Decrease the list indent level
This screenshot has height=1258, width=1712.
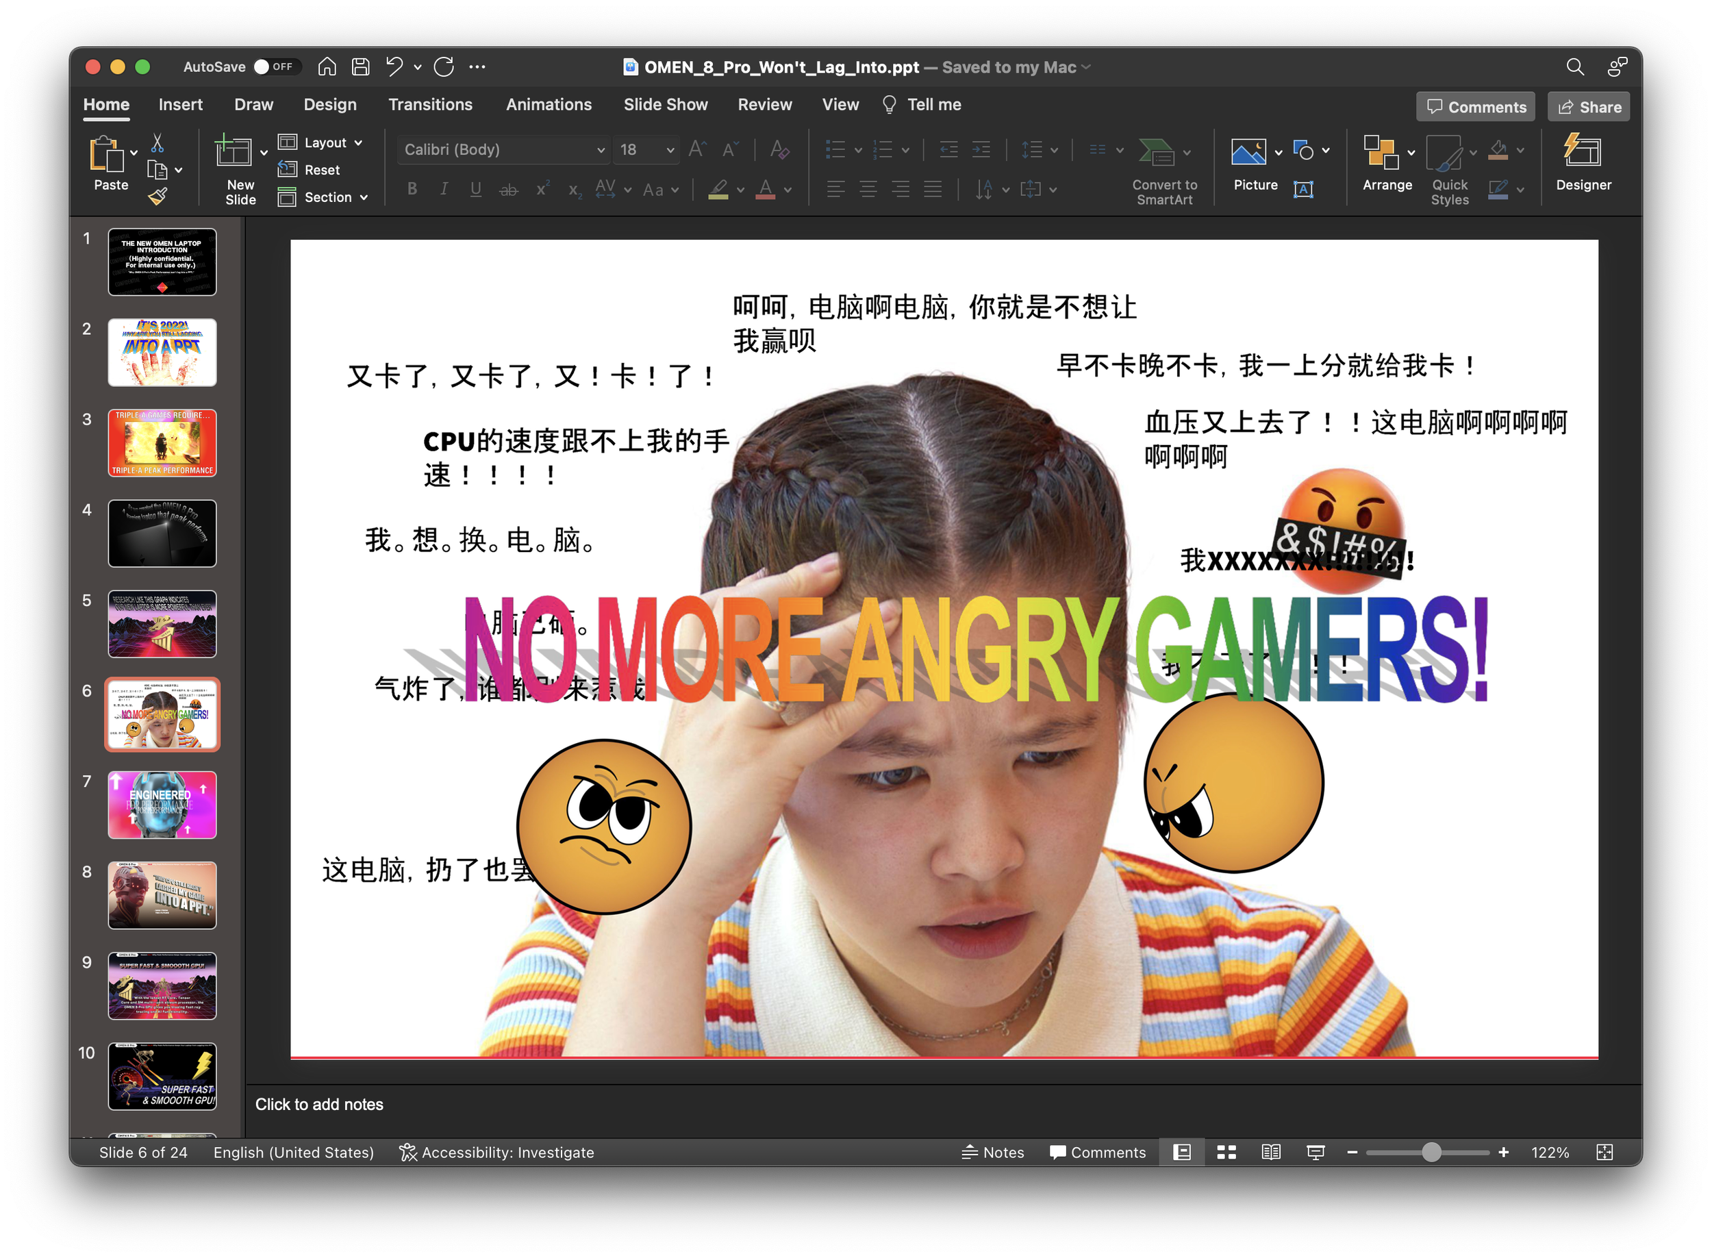[949, 150]
